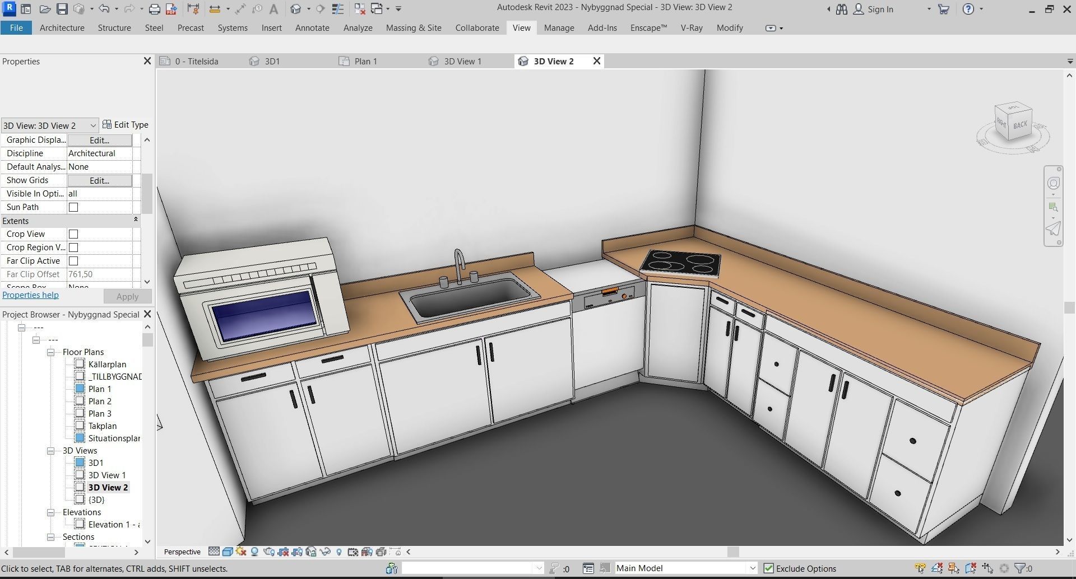The image size is (1076, 579).
Task: Check the Källarplan floor plan box
Action: pyautogui.click(x=80, y=364)
